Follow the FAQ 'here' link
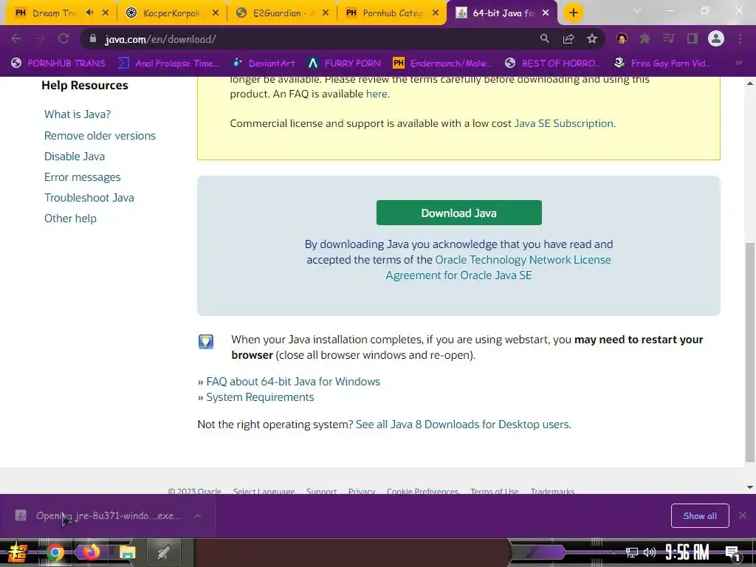The image size is (756, 567). pos(377,94)
